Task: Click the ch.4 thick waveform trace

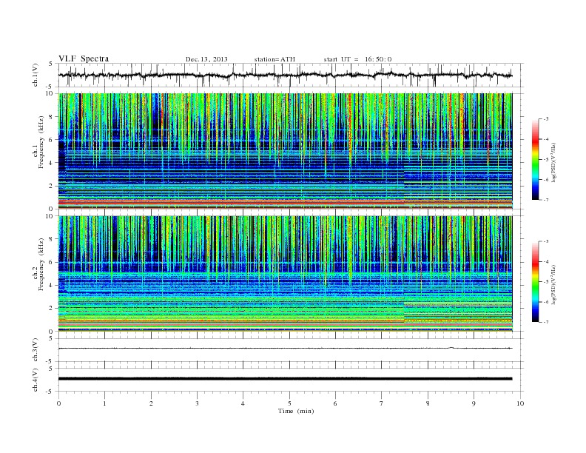Action: pos(286,379)
